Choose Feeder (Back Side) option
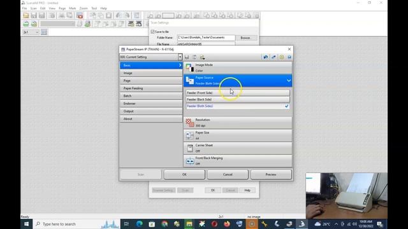 click(x=238, y=99)
